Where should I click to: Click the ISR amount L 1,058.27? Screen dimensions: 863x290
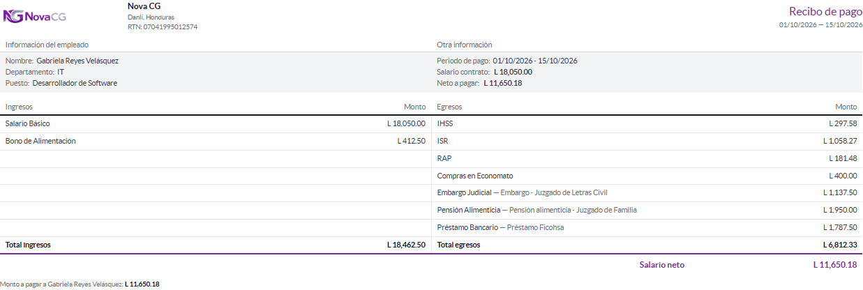pyautogui.click(x=840, y=141)
